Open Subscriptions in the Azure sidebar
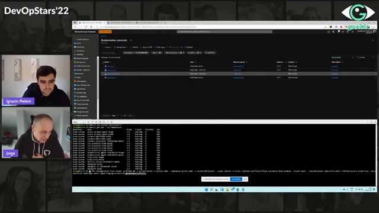The width and height of the screenshot is (379, 213). tap(81, 82)
